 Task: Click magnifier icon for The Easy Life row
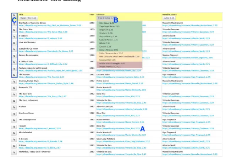click(14, 95)
